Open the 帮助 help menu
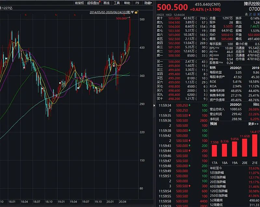Screen dimensions: 260x207 127,3
